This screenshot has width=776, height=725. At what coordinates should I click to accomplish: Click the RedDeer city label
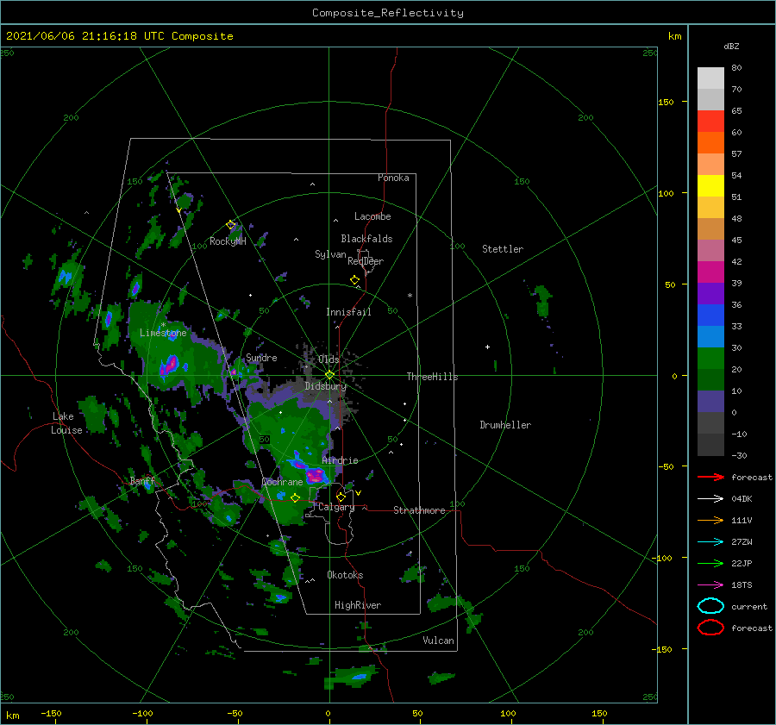pyautogui.click(x=366, y=261)
